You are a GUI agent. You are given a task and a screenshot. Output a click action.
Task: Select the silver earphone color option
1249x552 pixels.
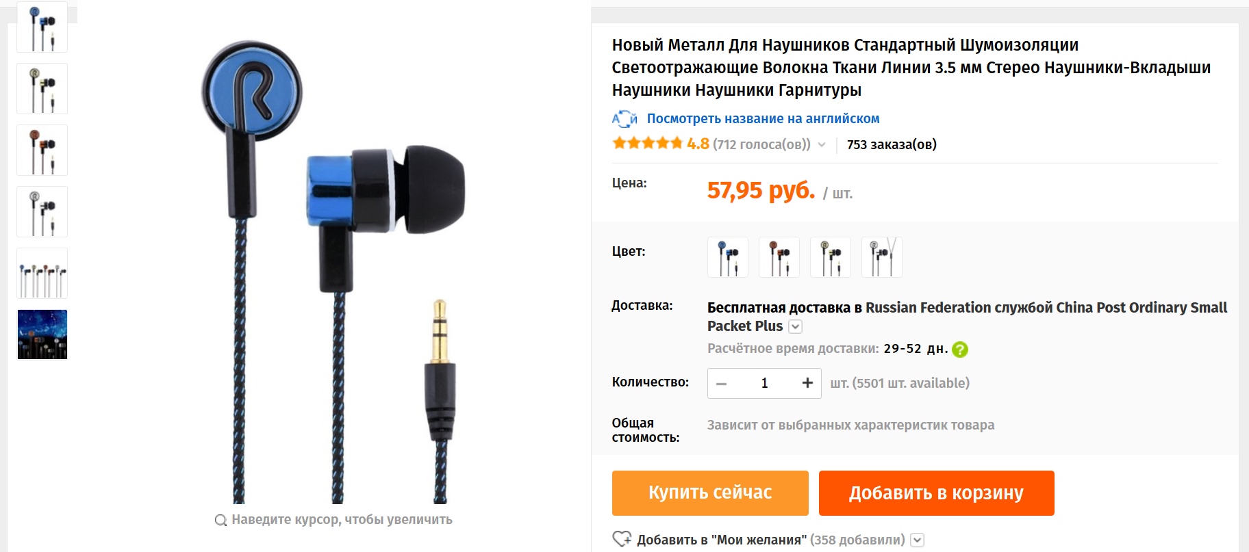(882, 257)
